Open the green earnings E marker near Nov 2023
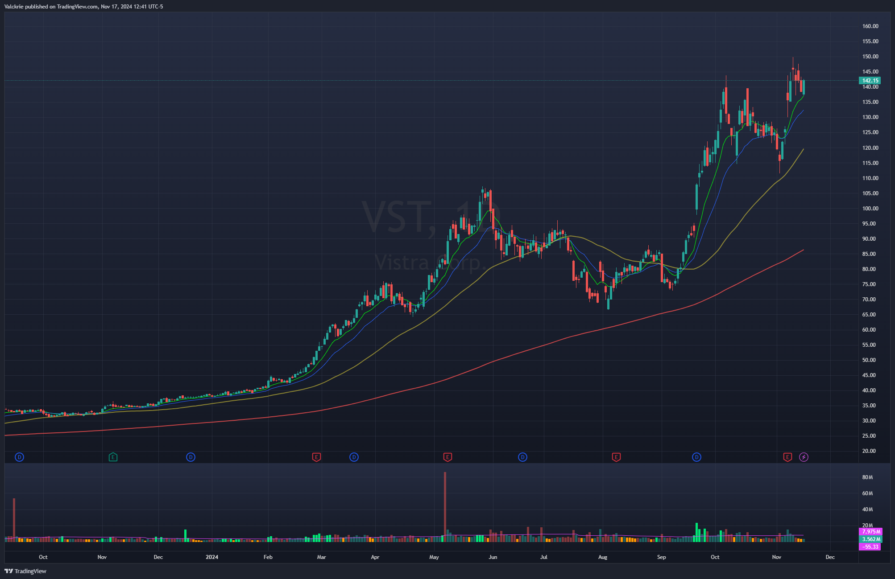This screenshot has width=895, height=579. click(113, 457)
